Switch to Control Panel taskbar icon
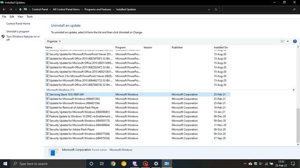 tap(167, 164)
